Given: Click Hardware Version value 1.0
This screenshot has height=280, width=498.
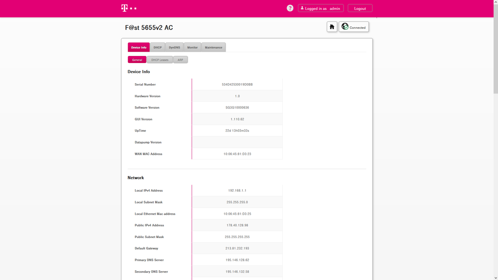Looking at the screenshot, I should coord(237,96).
